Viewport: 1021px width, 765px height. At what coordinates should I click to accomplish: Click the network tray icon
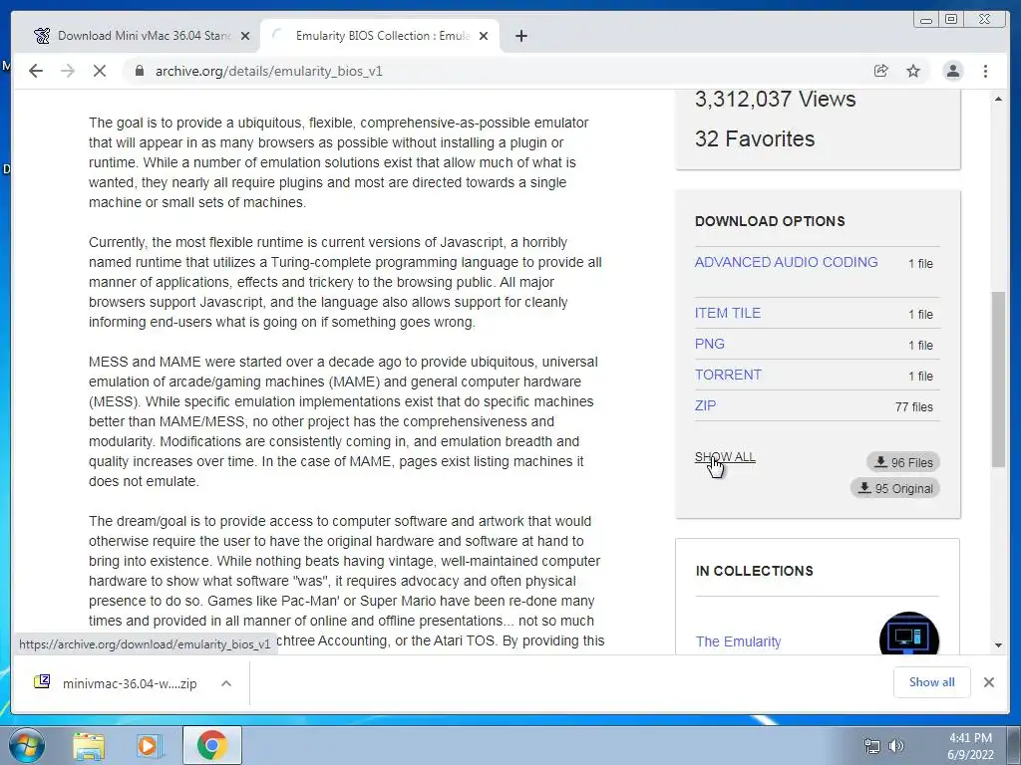(871, 746)
